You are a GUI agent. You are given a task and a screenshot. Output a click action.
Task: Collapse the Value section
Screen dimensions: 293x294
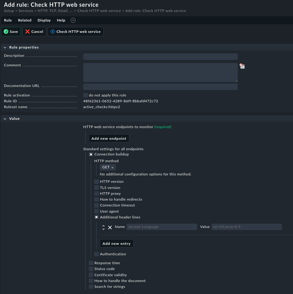pyautogui.click(x=5, y=118)
